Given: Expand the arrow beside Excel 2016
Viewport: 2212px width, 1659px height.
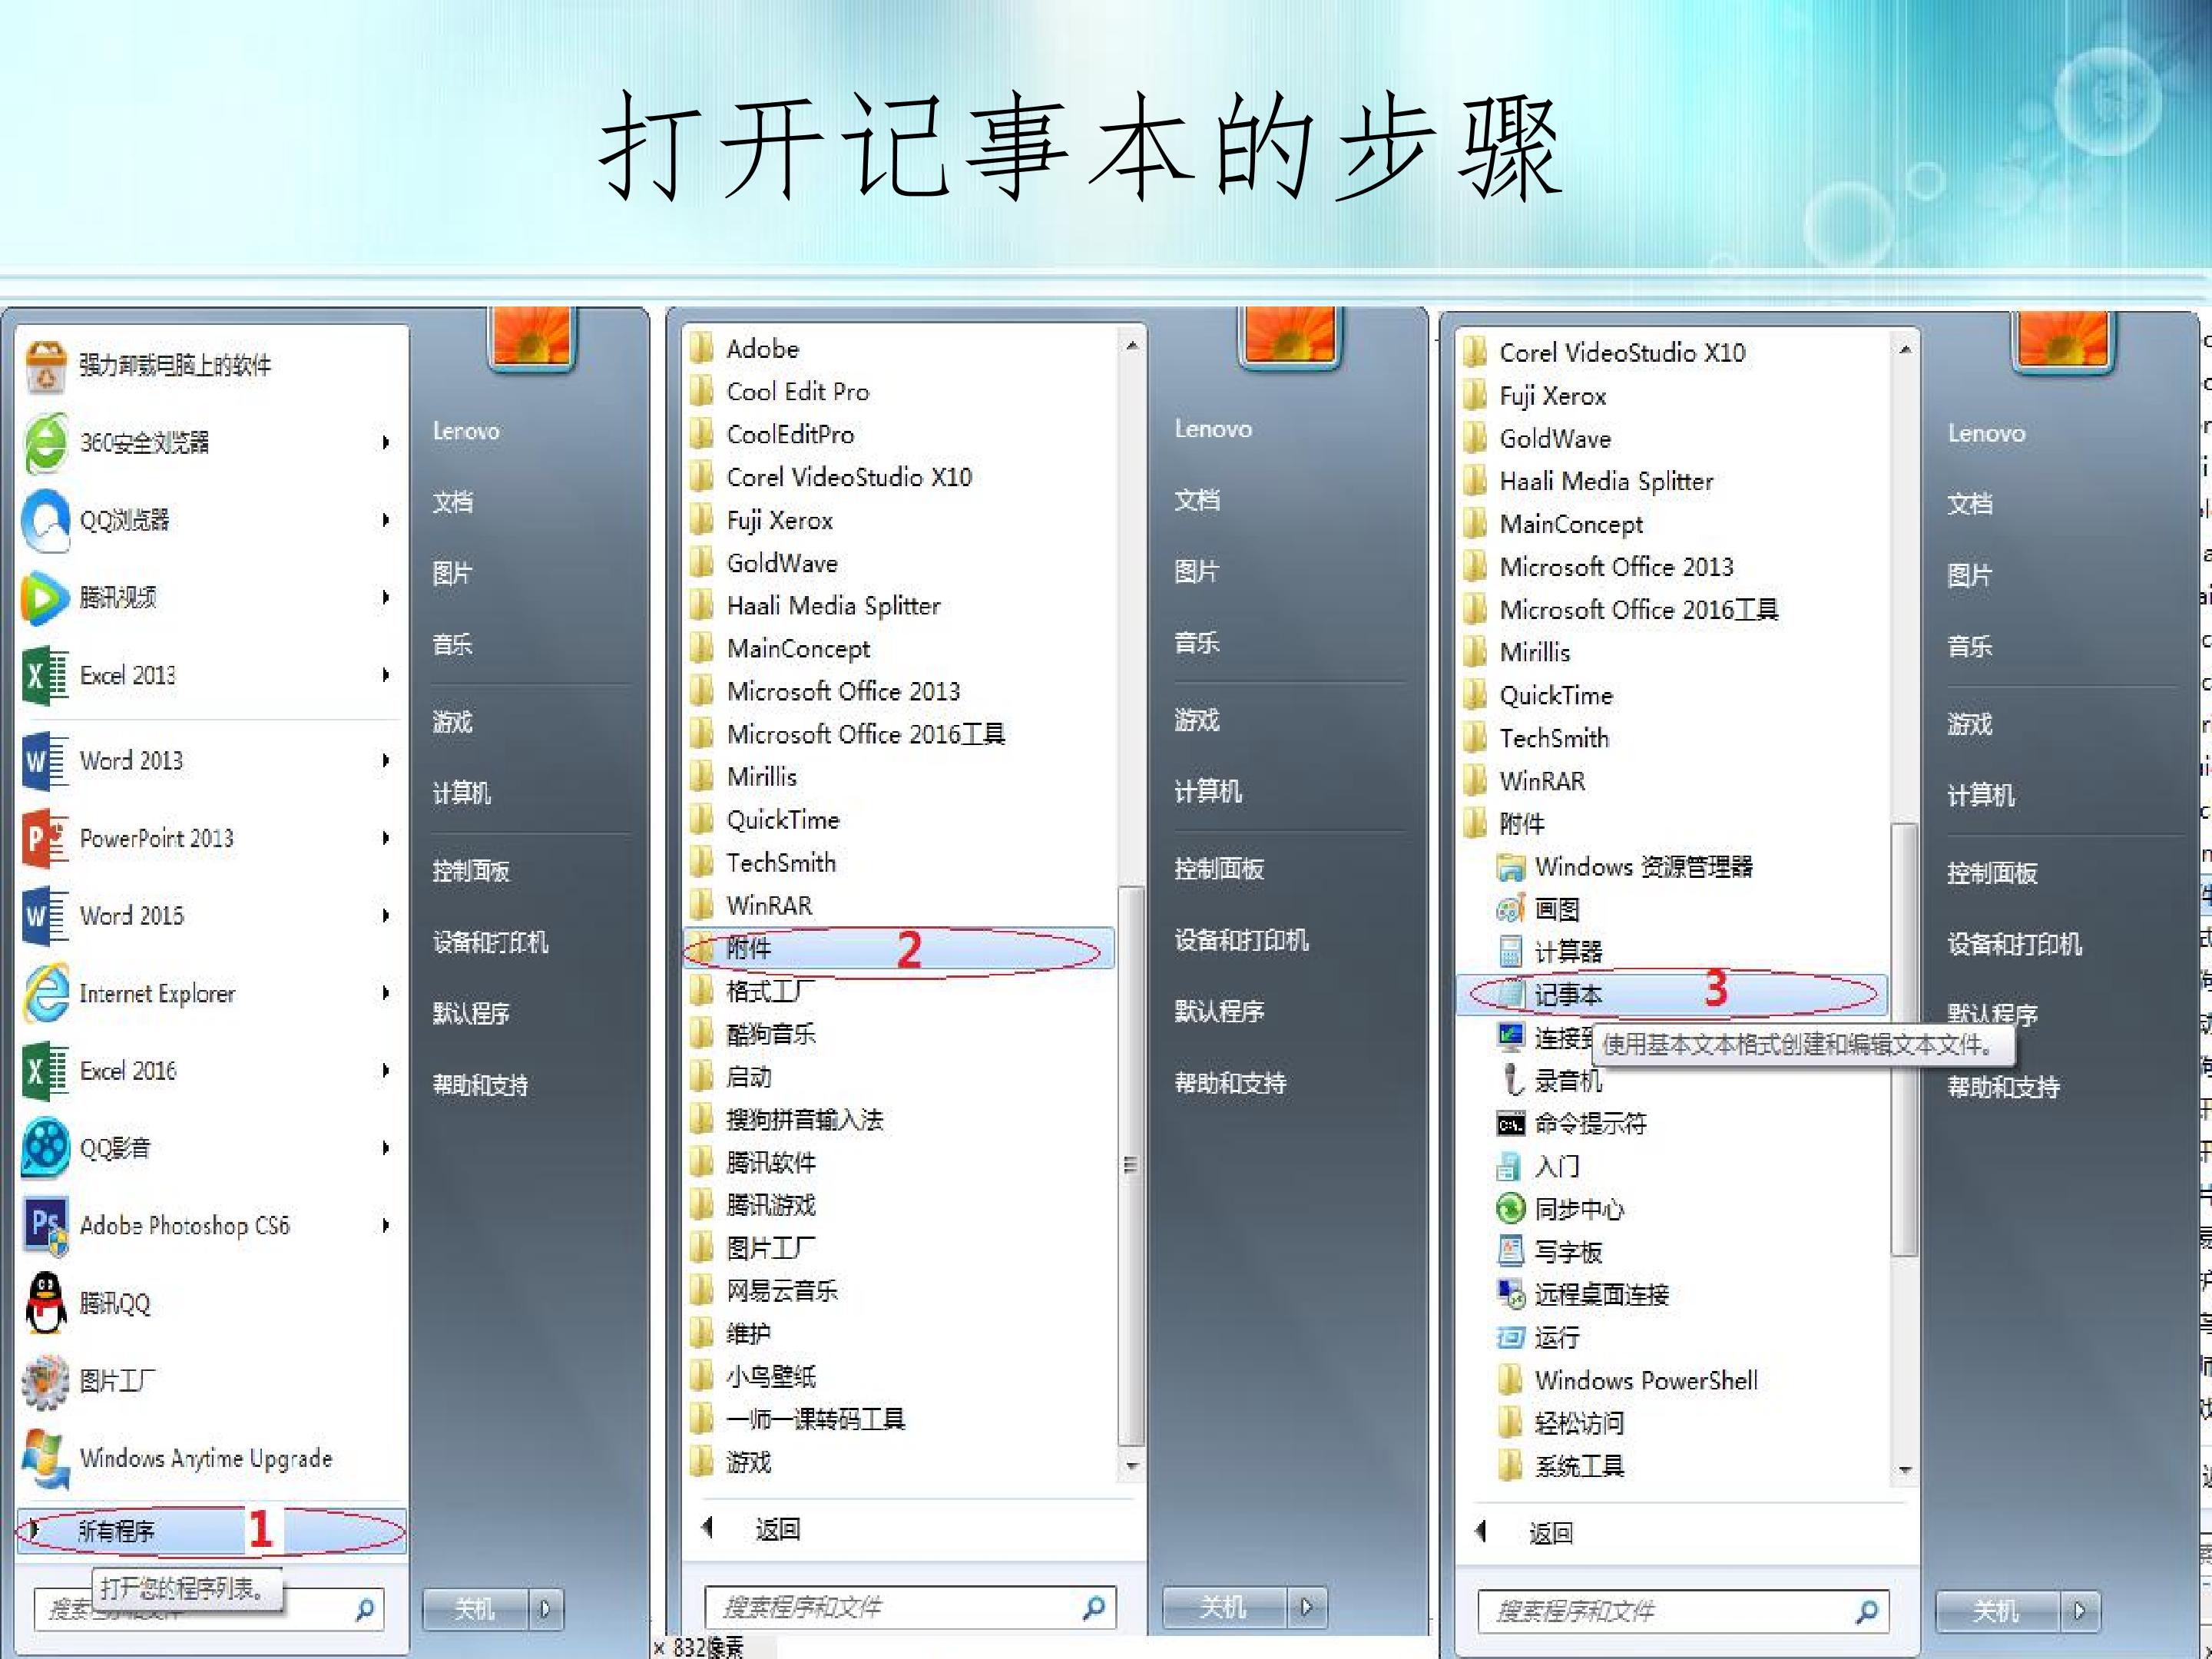Looking at the screenshot, I should [x=386, y=1071].
